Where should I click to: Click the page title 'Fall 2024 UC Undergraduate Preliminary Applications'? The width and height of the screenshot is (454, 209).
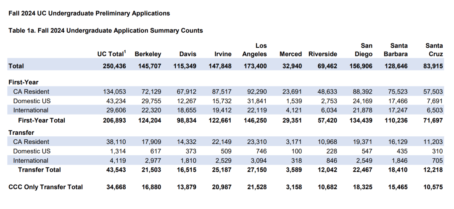[x=89, y=13]
